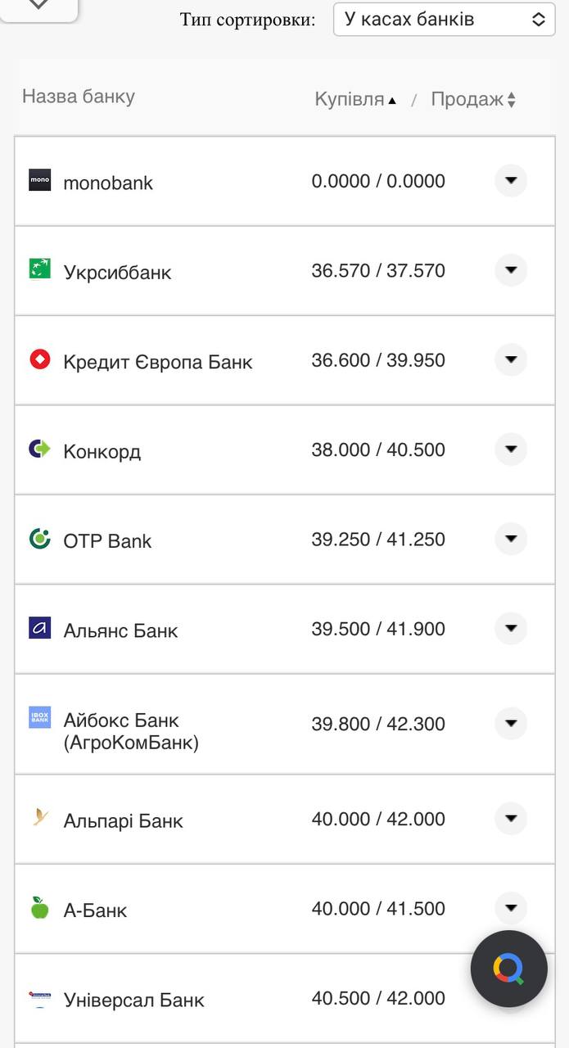Expand details for the monobank row
Viewport: 569px width, 1048px height.
510,181
